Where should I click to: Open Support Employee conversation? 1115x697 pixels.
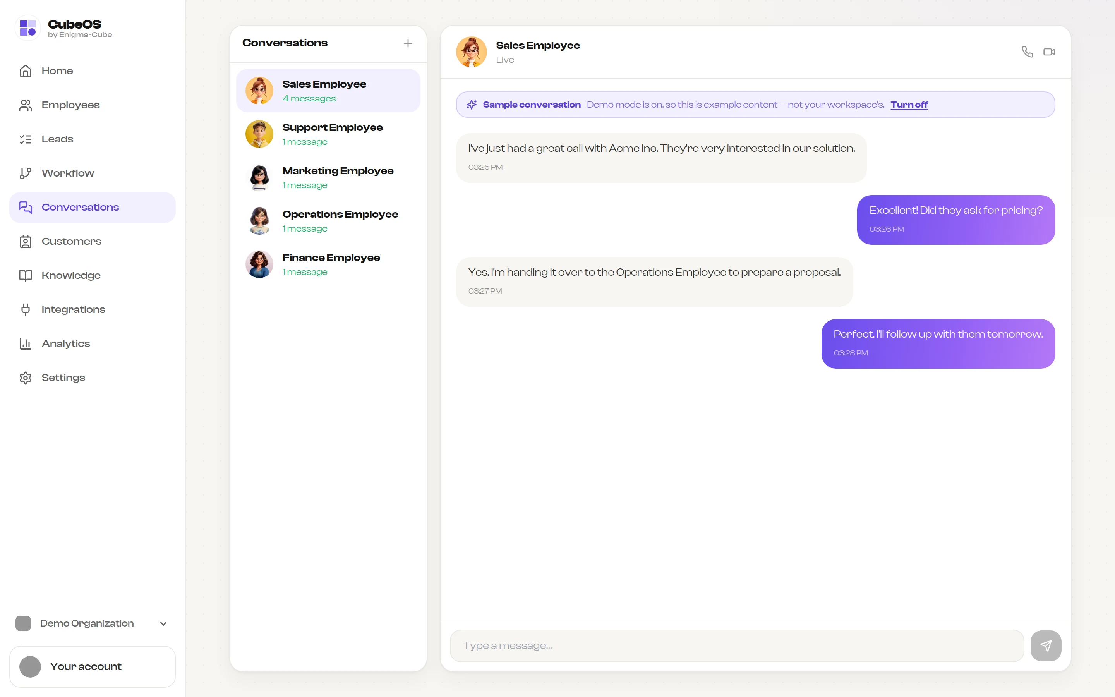tap(328, 134)
